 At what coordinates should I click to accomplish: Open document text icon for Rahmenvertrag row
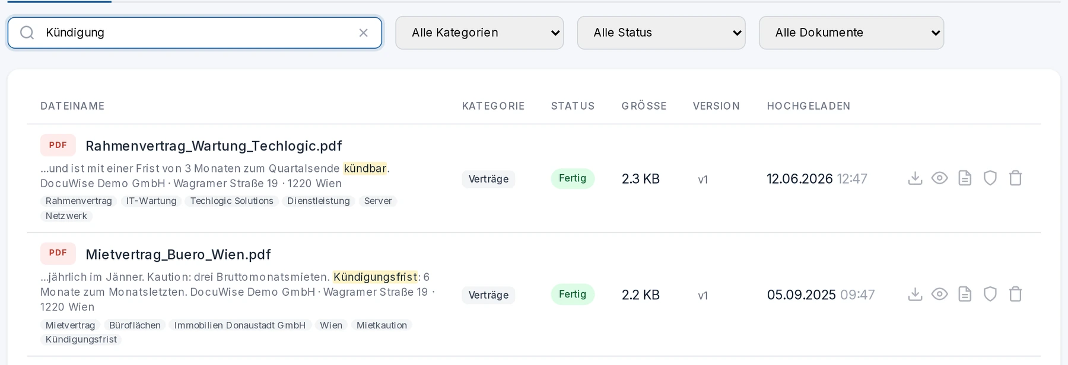click(965, 178)
